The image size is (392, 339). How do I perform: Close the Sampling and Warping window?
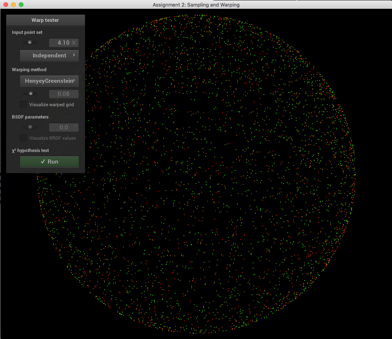click(x=6, y=5)
